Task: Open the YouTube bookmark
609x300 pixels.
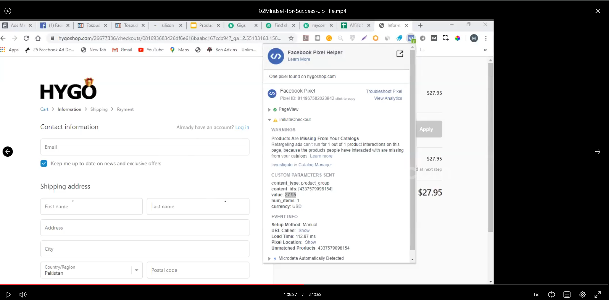Action: pos(151,50)
